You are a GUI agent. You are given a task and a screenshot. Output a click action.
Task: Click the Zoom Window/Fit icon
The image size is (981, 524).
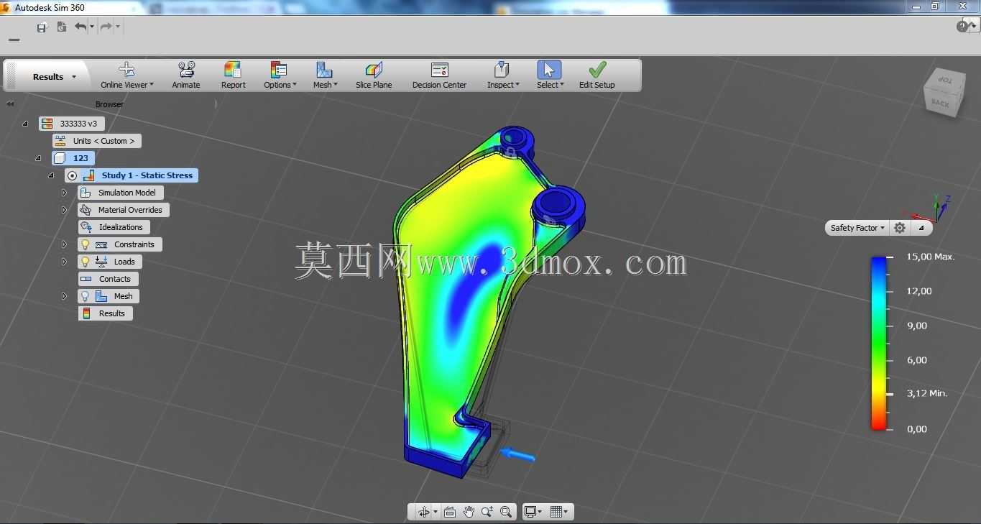click(506, 512)
